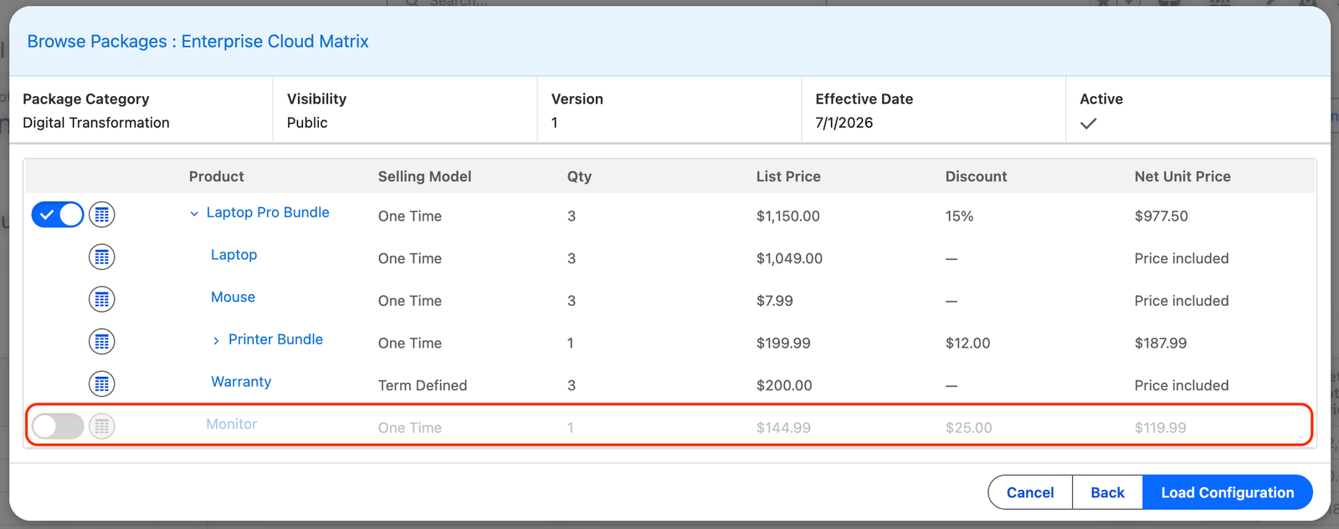This screenshot has width=1339, height=529.
Task: Click Load Configuration button
Action: (1228, 492)
